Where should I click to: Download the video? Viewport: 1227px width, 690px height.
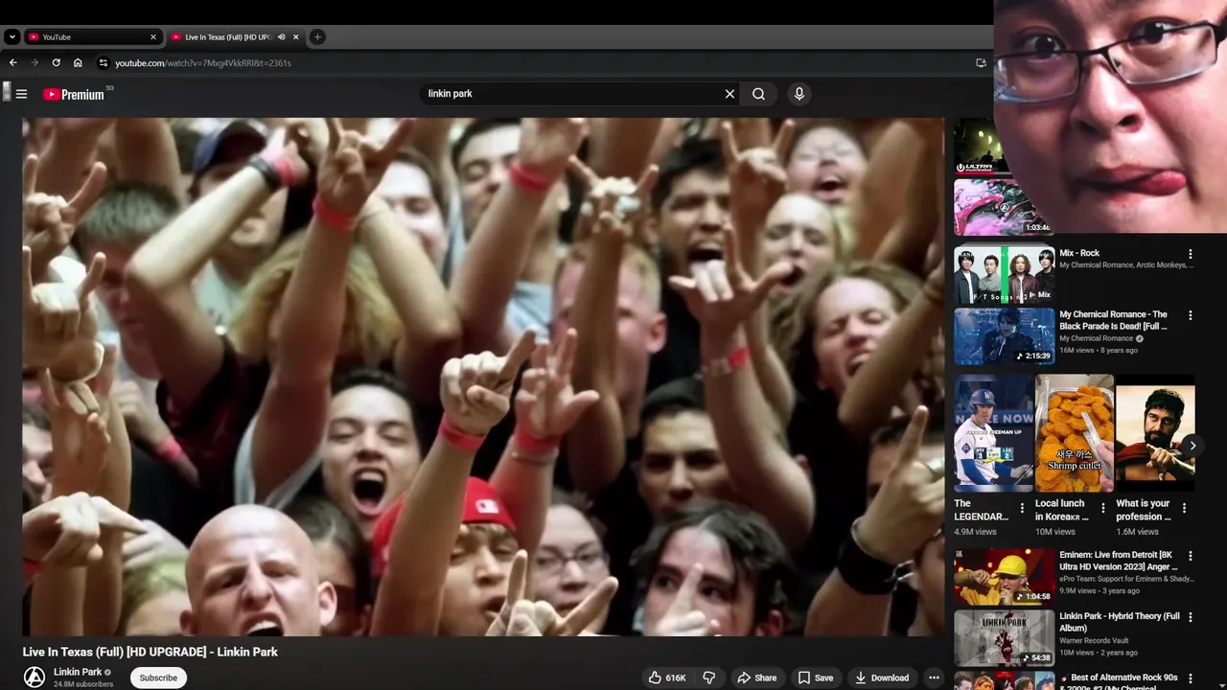[882, 678]
